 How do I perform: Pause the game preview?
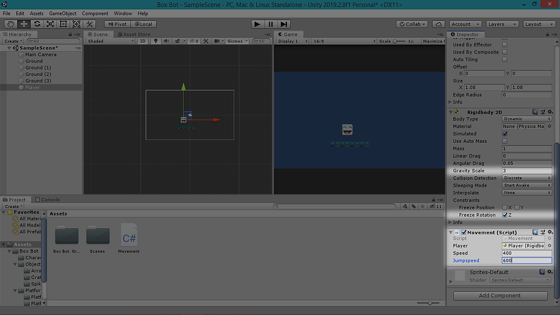click(270, 24)
